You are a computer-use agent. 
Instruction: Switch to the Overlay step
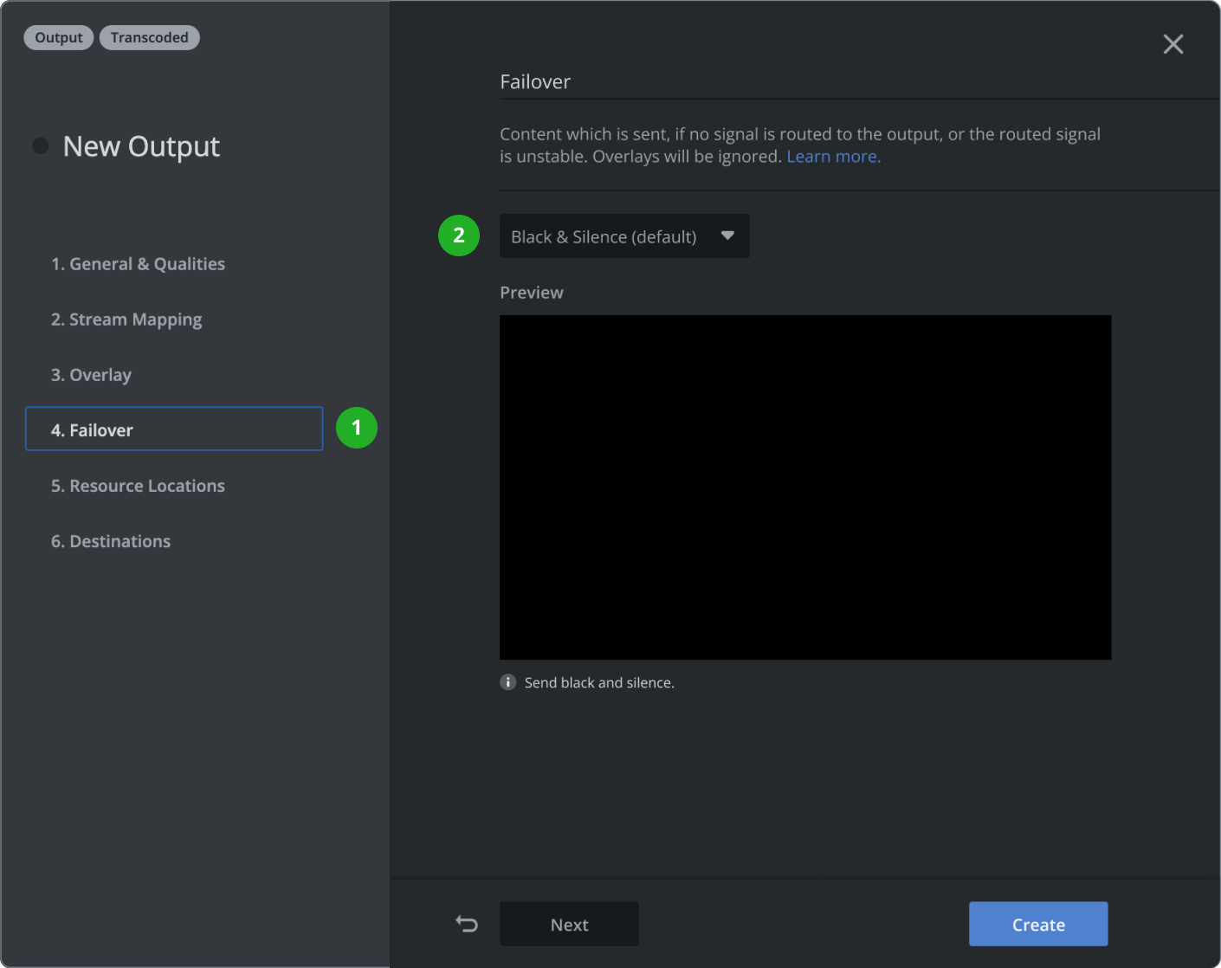click(91, 375)
